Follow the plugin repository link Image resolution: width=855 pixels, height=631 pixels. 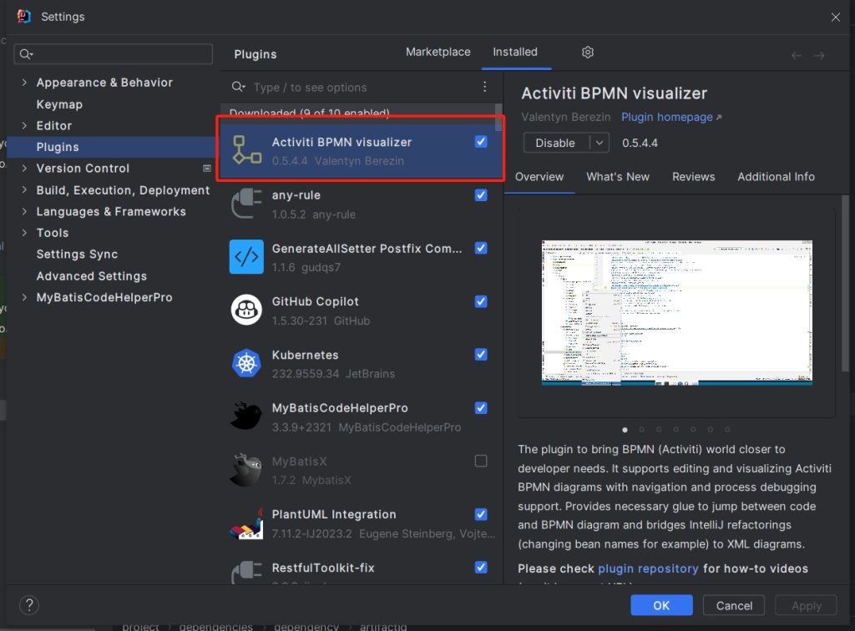648,568
